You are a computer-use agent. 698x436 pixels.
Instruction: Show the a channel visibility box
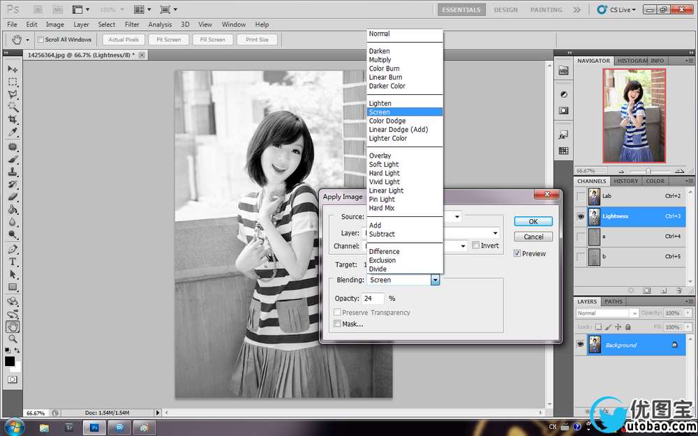pos(581,236)
